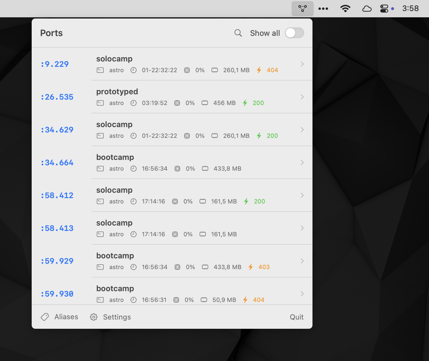Image resolution: width=429 pixels, height=361 pixels.
Task: Click the clock icon in :58.413 row
Action: (x=134, y=234)
